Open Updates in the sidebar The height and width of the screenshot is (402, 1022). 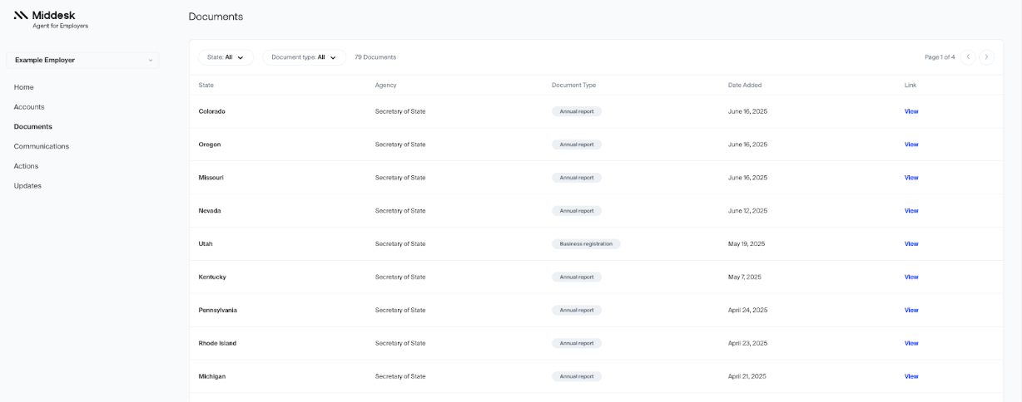(27, 186)
